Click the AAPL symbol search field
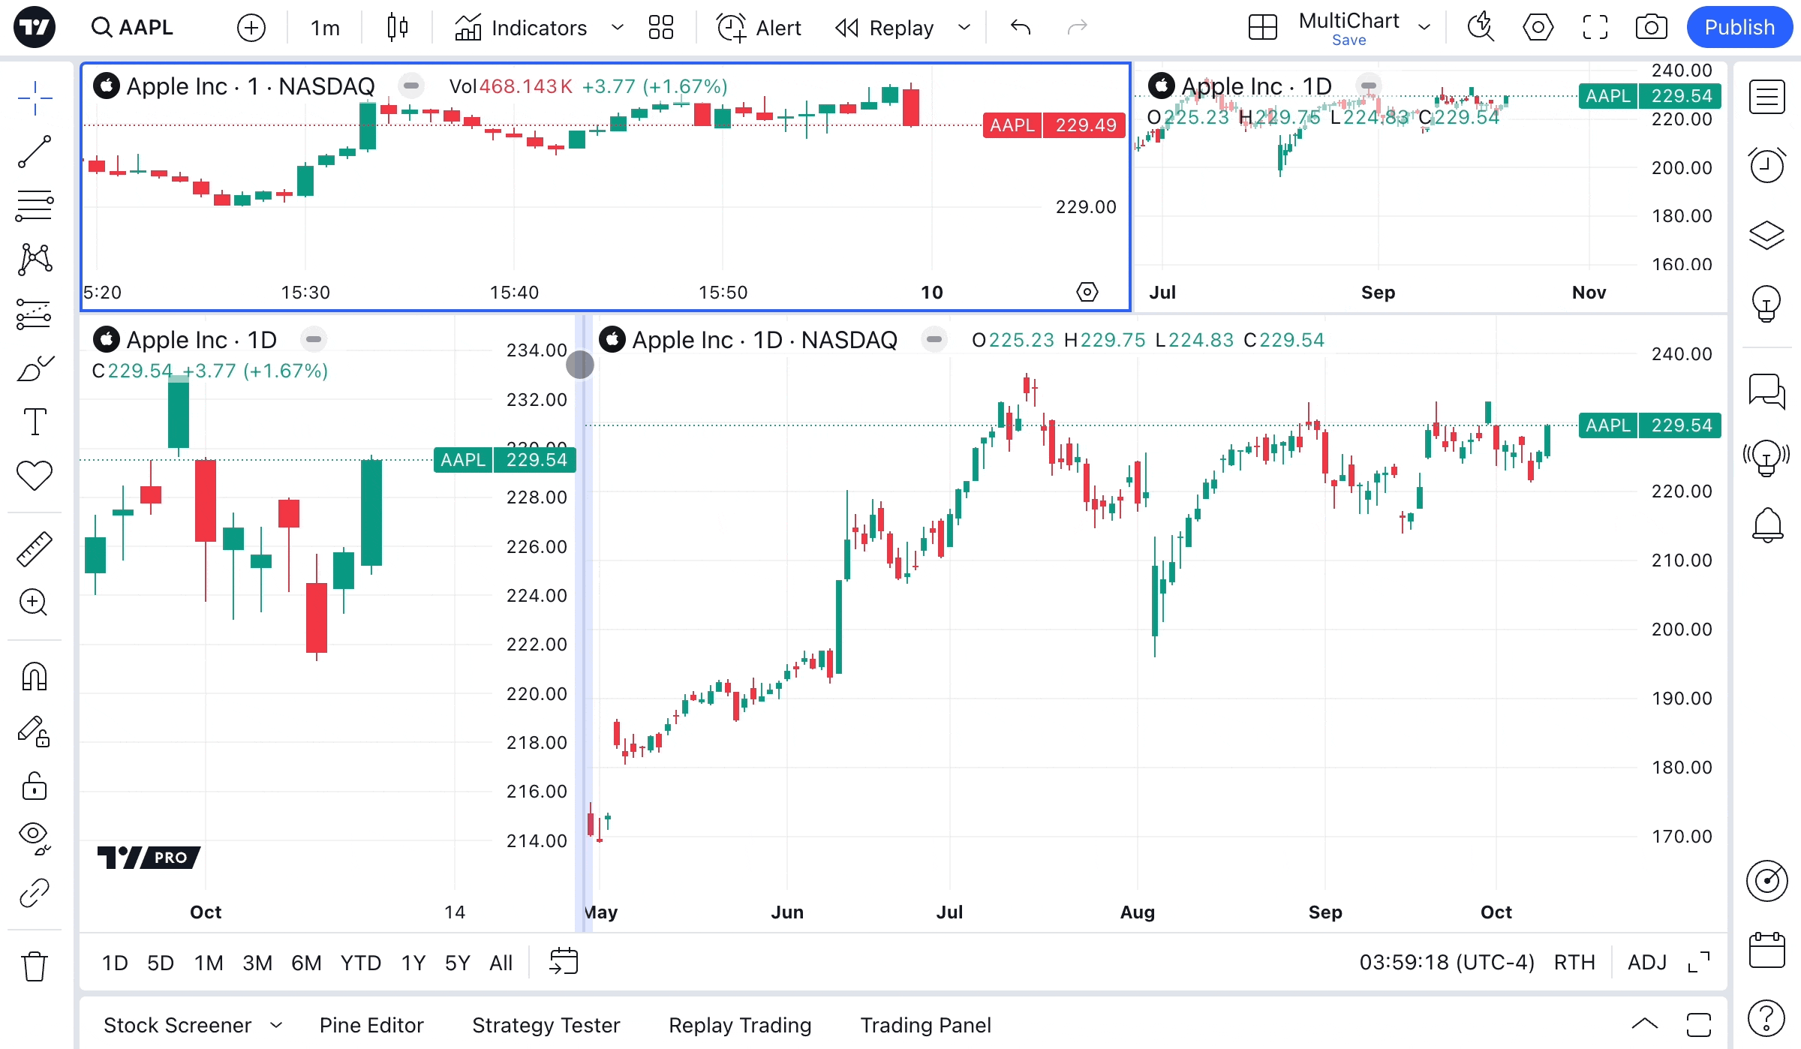 (x=146, y=28)
